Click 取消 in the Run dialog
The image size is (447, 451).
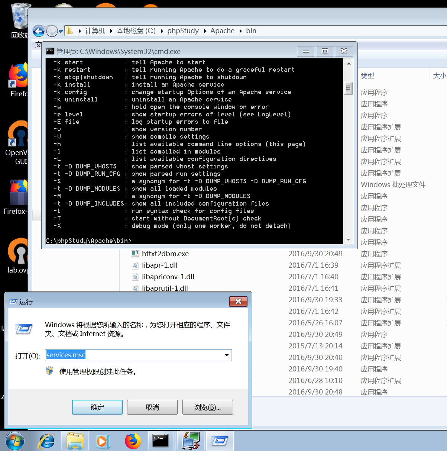click(x=152, y=407)
